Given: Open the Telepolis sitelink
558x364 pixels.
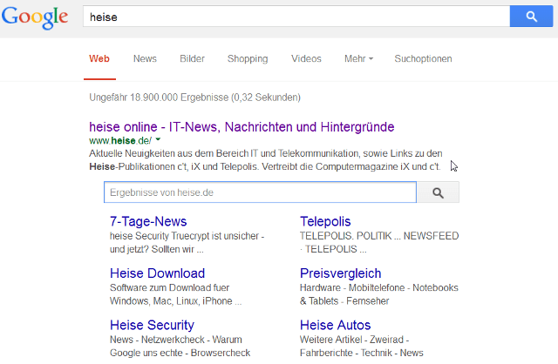Looking at the screenshot, I should tap(325, 221).
